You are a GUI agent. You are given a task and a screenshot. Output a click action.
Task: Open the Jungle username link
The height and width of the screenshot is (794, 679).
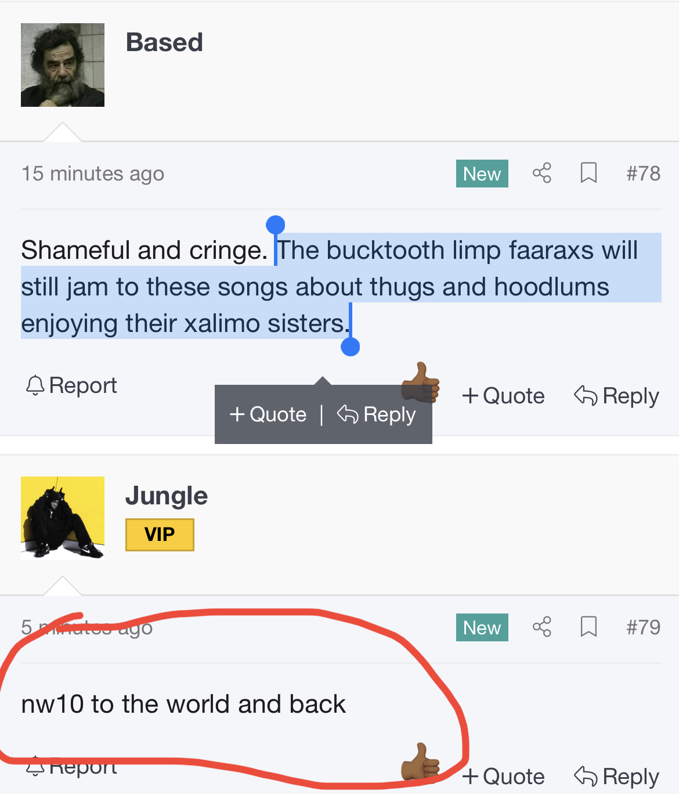tap(167, 496)
